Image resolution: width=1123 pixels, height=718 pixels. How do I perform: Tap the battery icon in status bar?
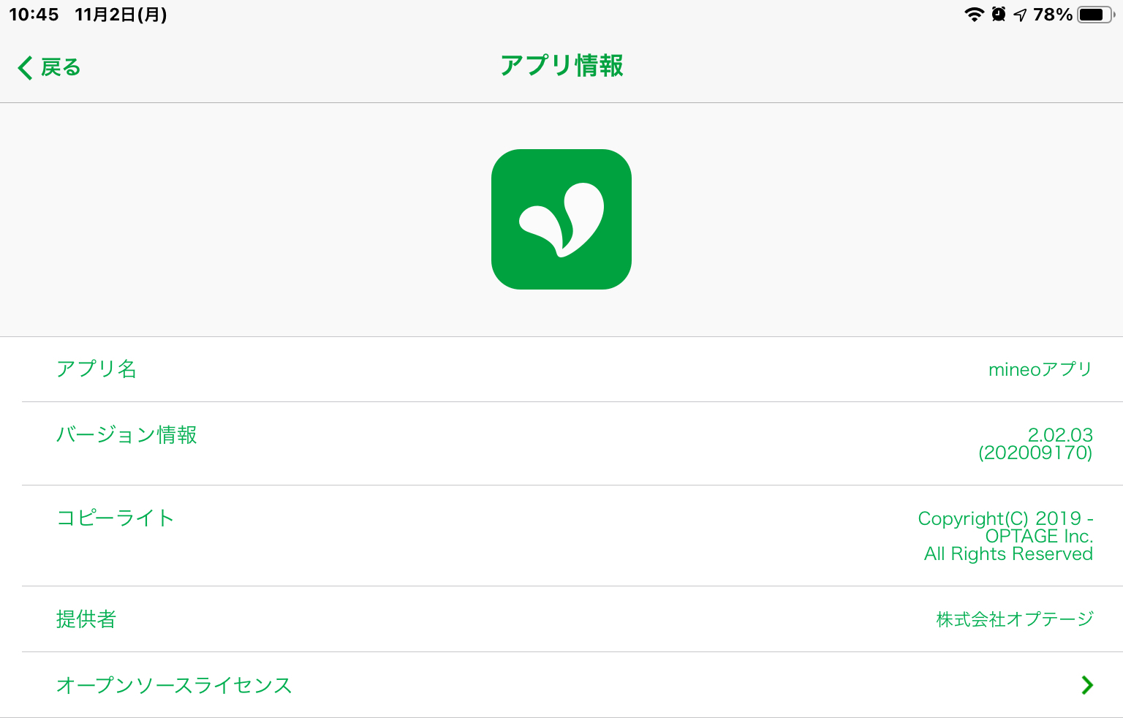coord(1095,15)
